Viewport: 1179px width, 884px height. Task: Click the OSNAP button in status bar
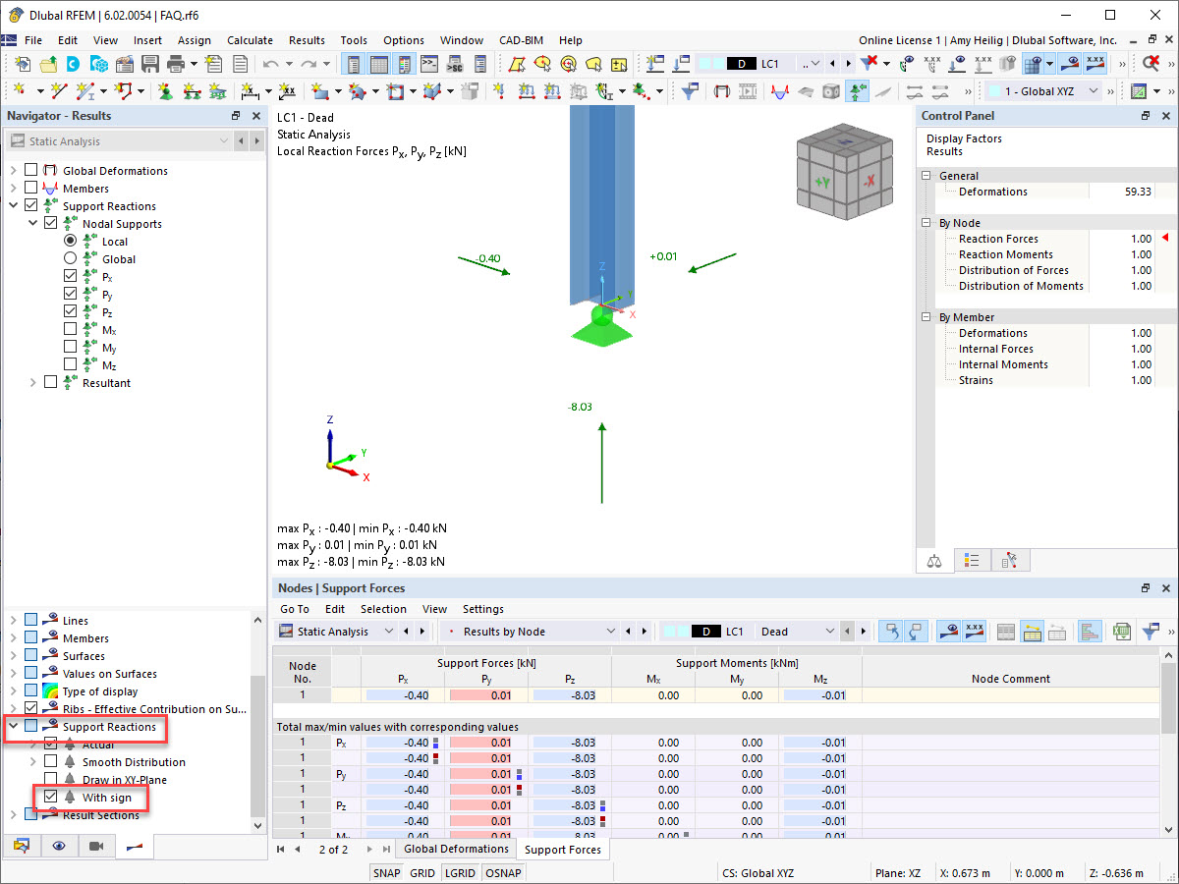(503, 872)
